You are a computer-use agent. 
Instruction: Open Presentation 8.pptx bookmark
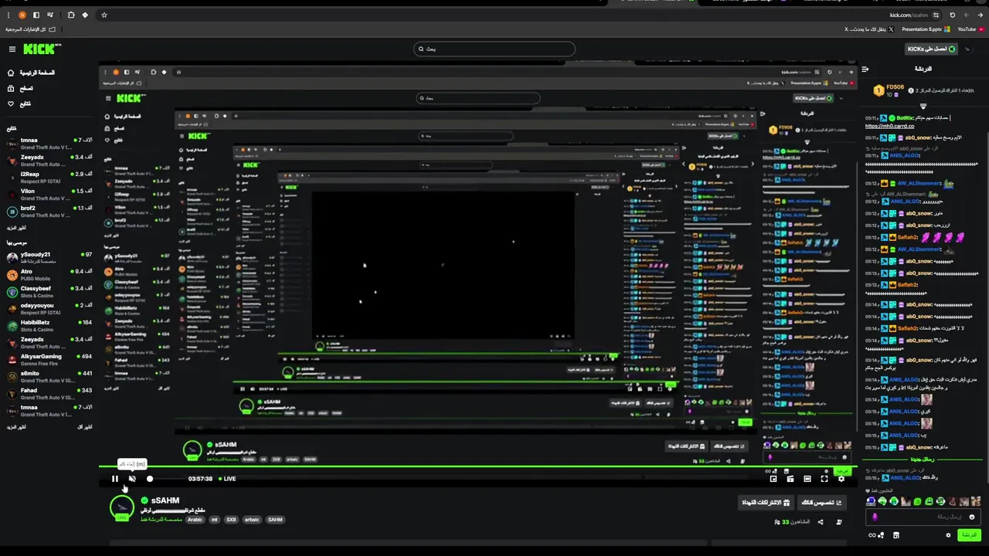[926, 29]
